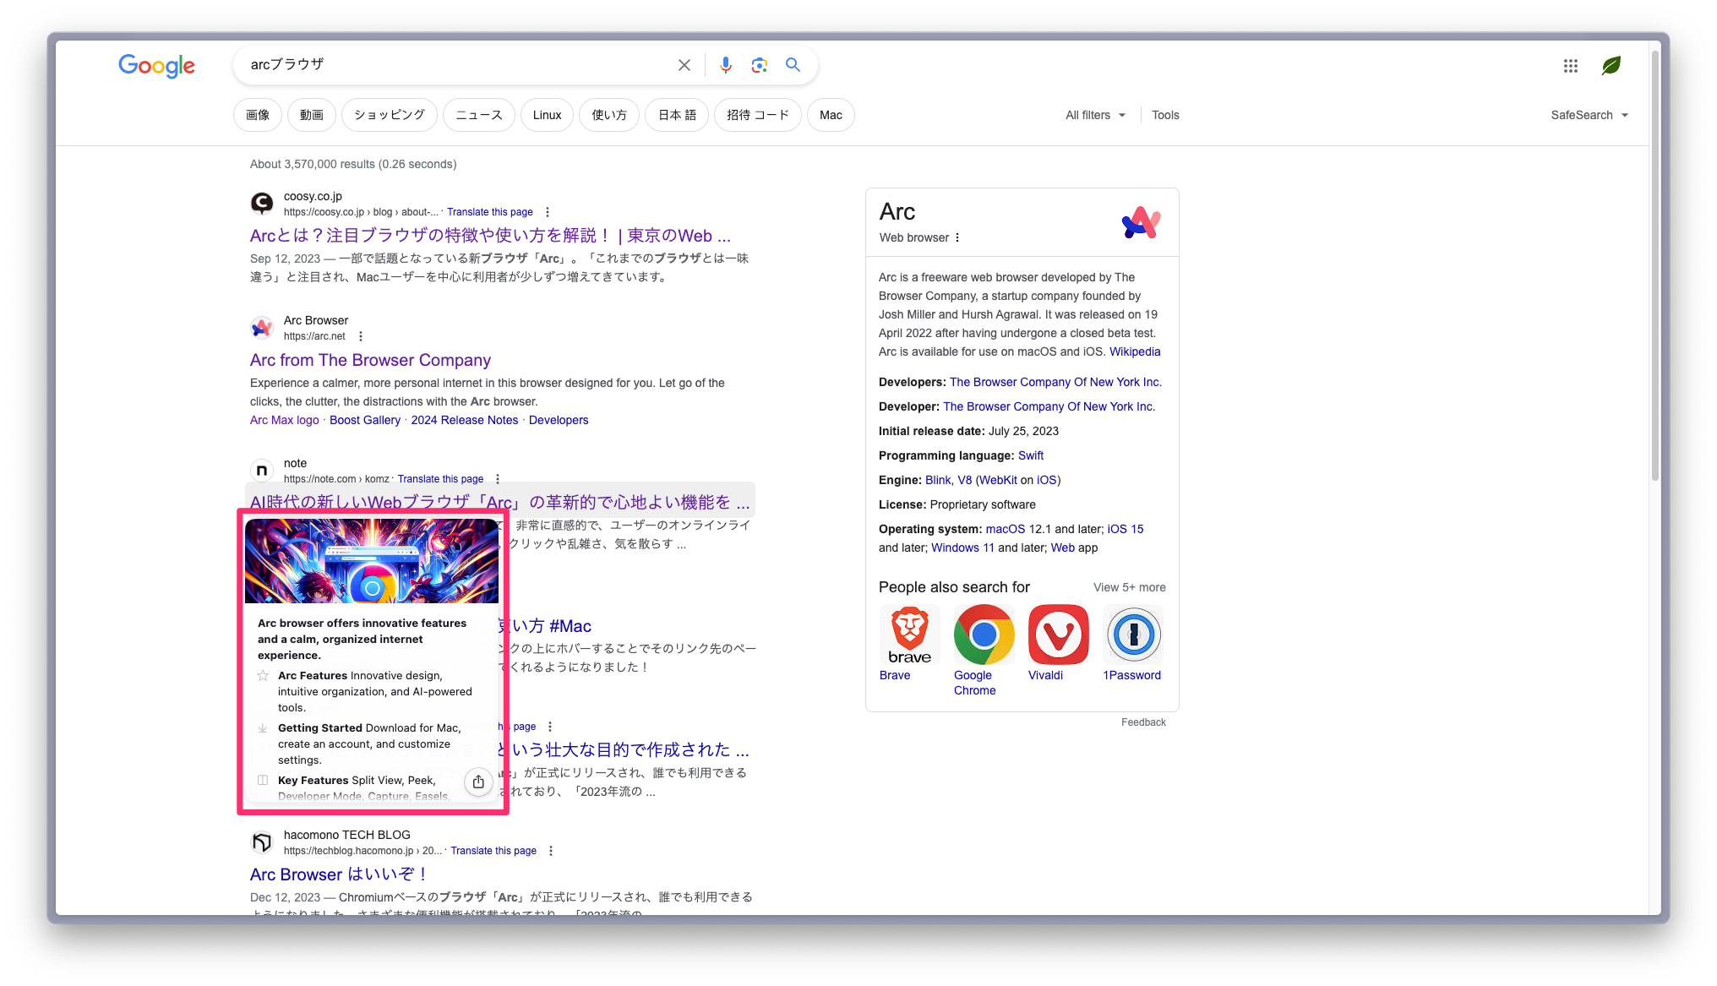Select the 画像 filter tab
Screen dimensions: 1717x986
click(258, 115)
